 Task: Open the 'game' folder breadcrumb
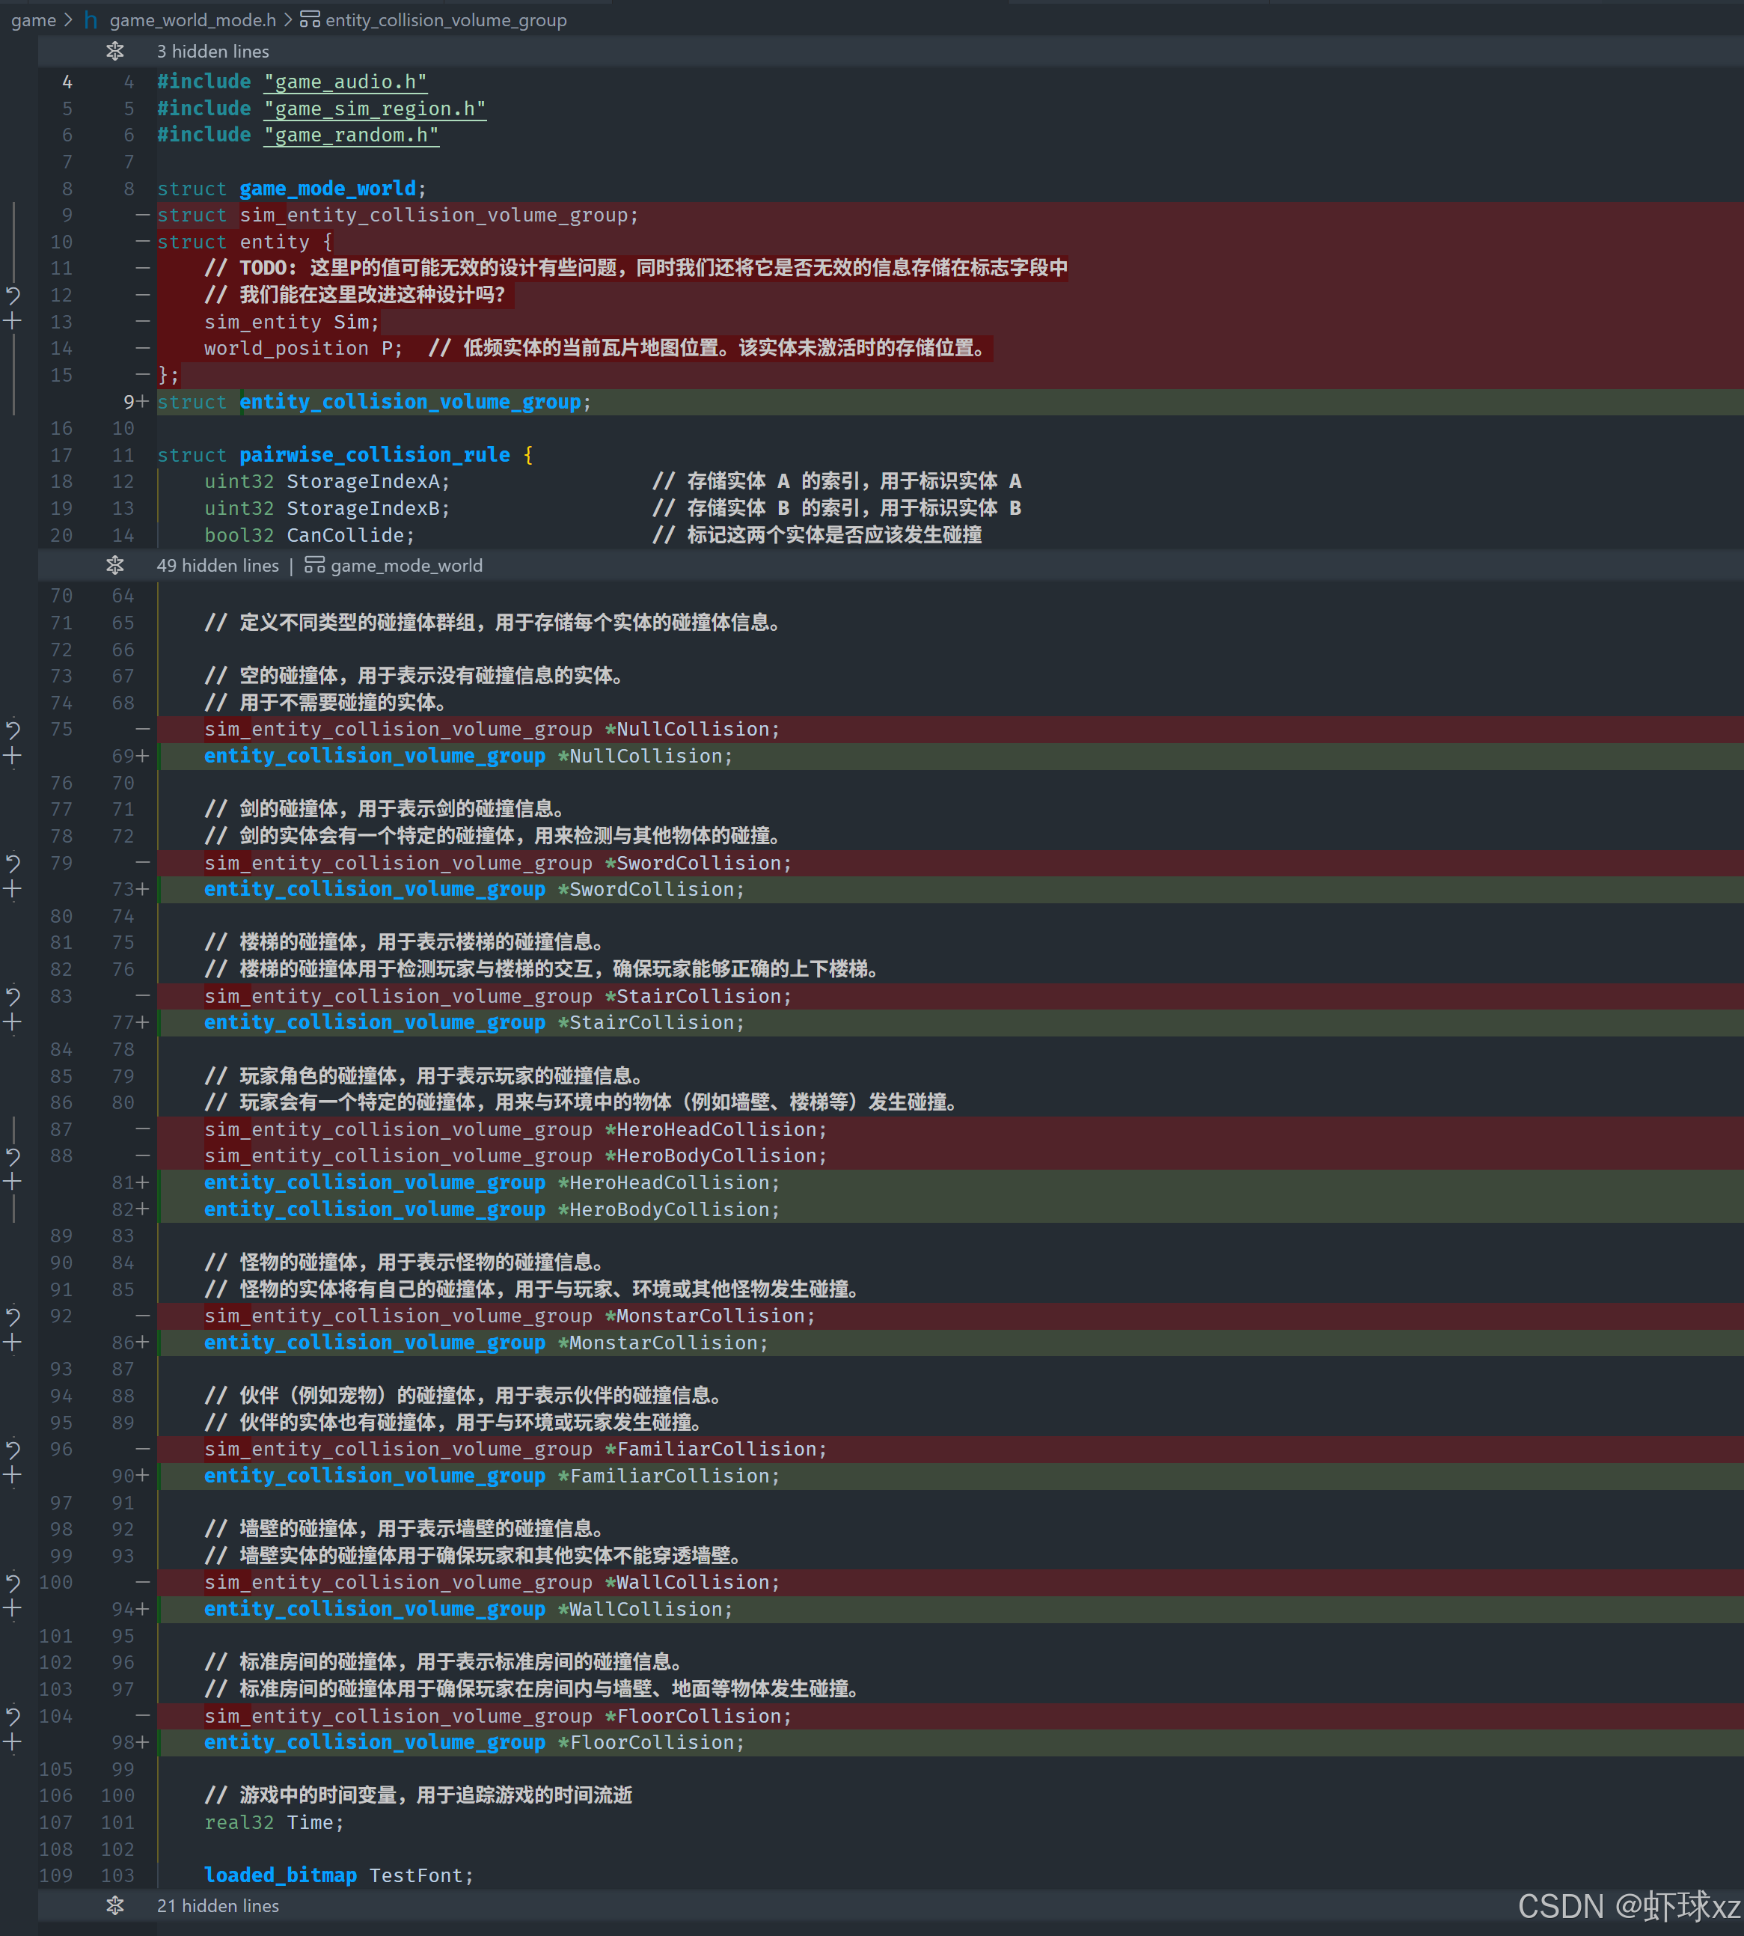(x=33, y=20)
